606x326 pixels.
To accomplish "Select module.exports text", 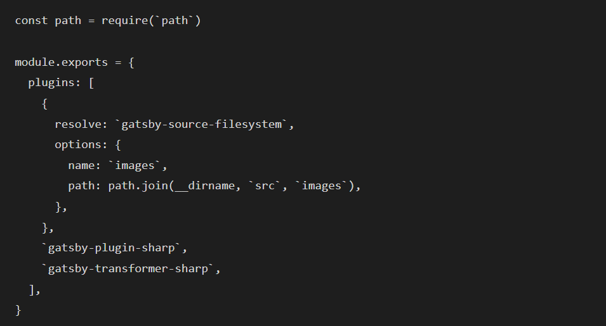I will [x=61, y=62].
